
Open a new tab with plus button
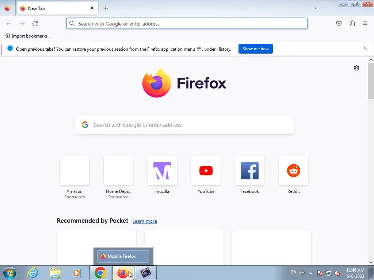(x=106, y=8)
